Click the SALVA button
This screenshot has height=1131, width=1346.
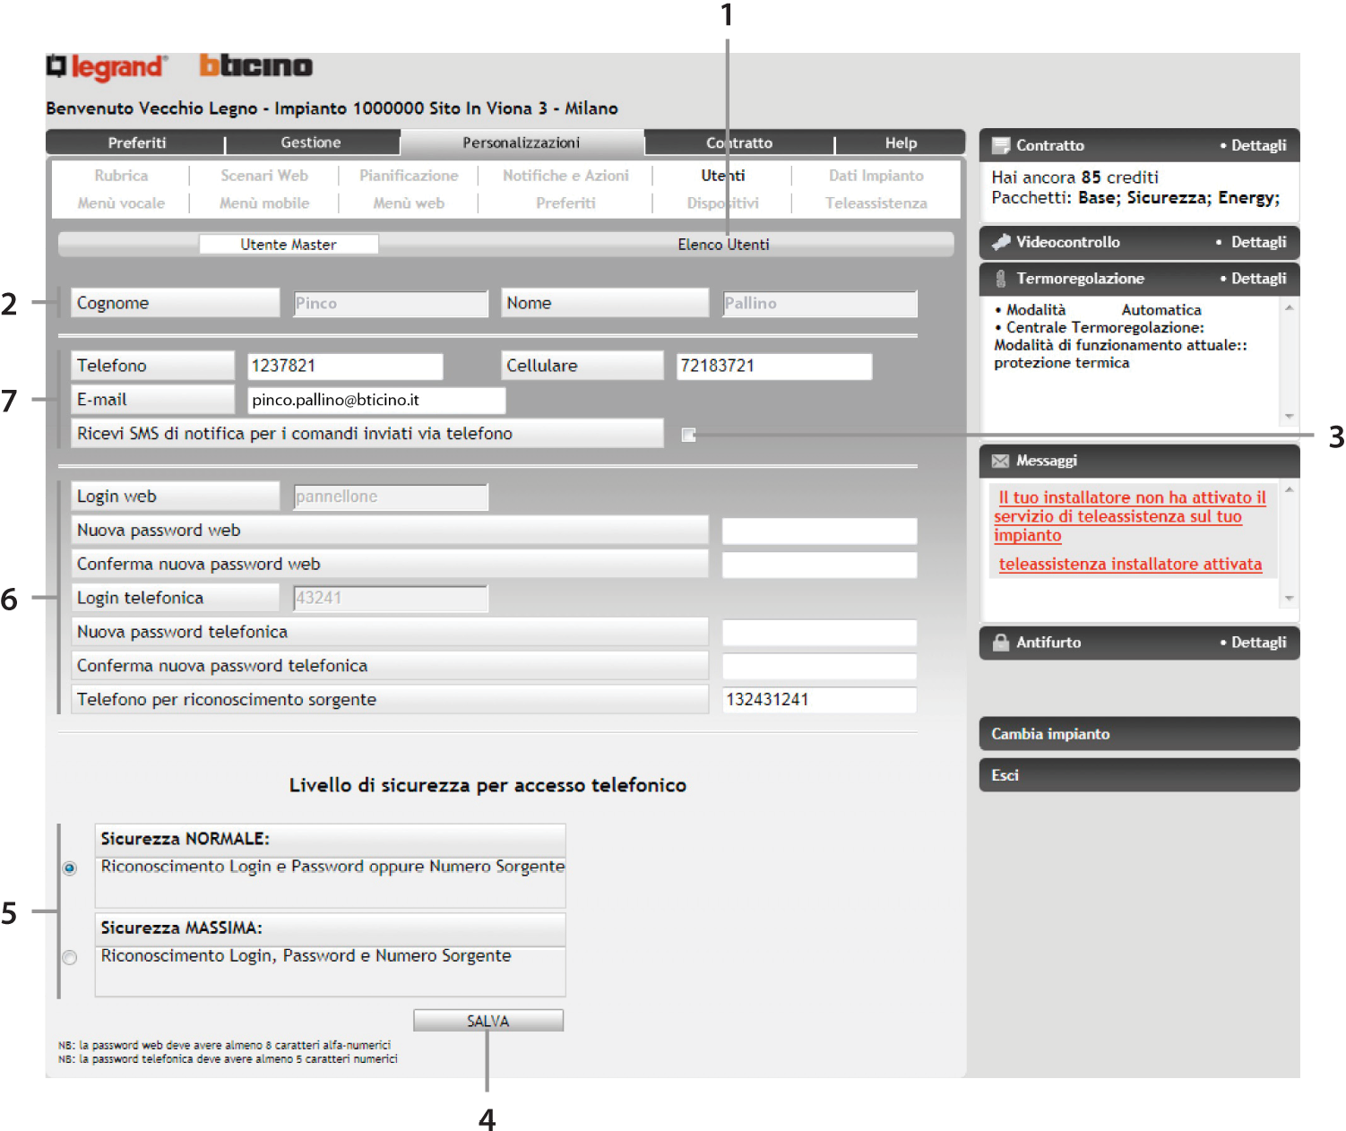click(x=488, y=1021)
